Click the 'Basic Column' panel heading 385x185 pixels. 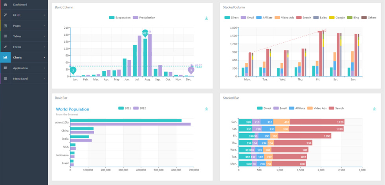point(64,7)
